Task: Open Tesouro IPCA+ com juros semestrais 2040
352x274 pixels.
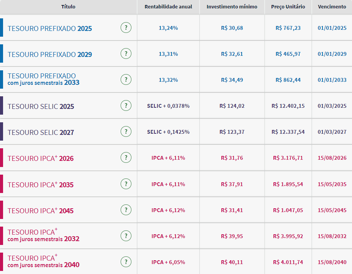Action: [44, 261]
